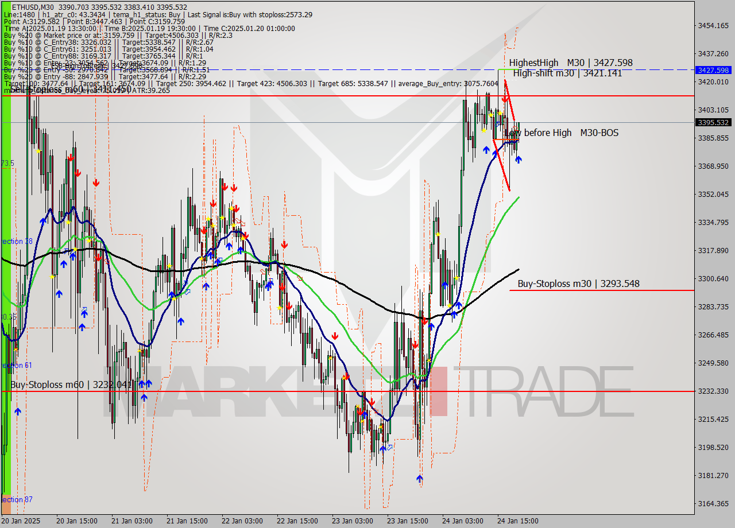Click the 'ection 87' label at left edge

point(17,499)
